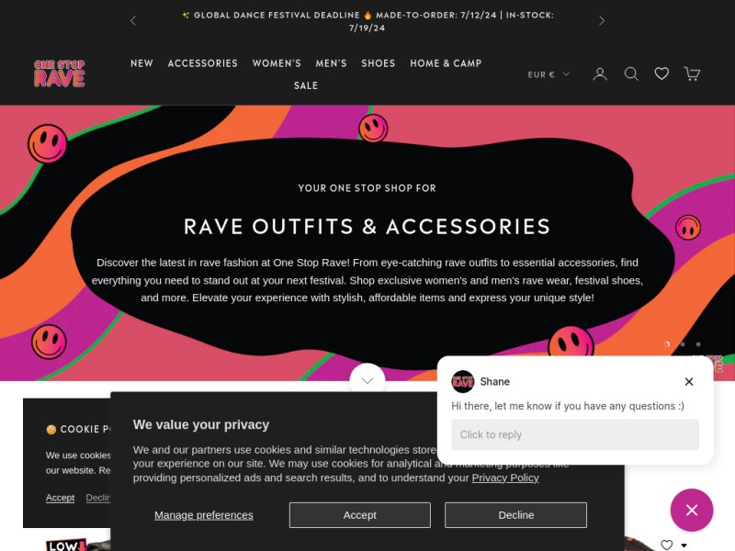735x551 pixels.
Task: Show previous announcement with left arrow
Action: pos(133,20)
